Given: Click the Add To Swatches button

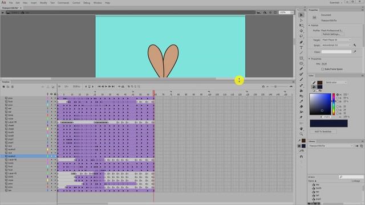Looking at the screenshot, I should tap(323, 132).
